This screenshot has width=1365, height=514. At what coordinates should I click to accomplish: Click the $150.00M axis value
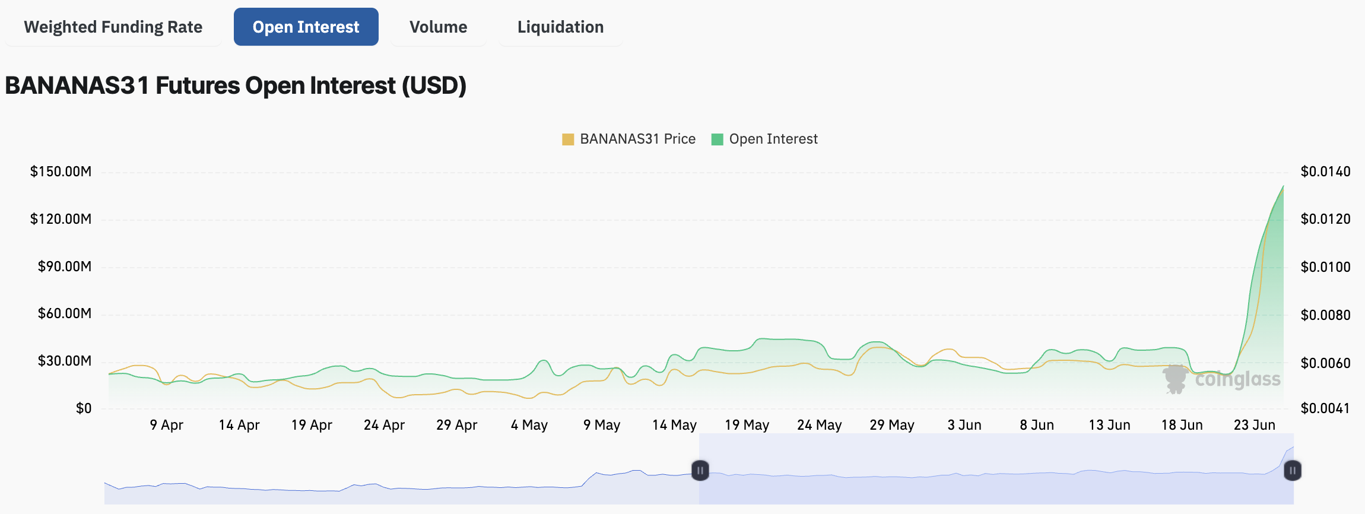coord(61,172)
